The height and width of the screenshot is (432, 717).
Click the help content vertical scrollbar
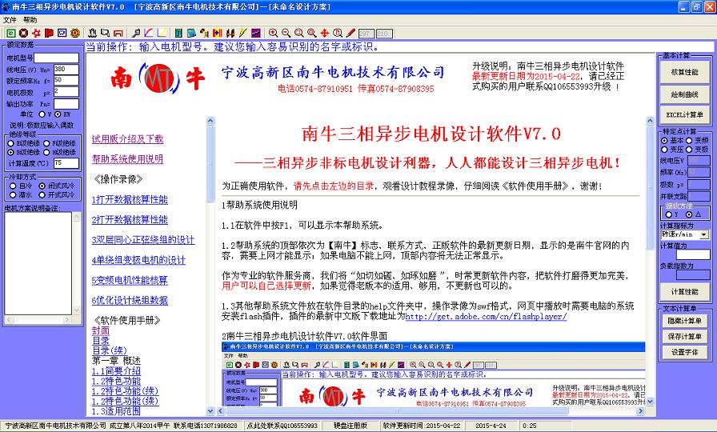(651, 262)
